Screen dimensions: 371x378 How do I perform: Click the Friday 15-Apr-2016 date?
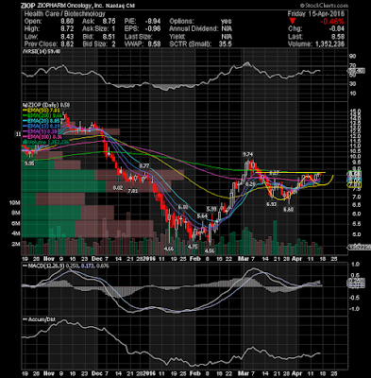tap(316, 14)
